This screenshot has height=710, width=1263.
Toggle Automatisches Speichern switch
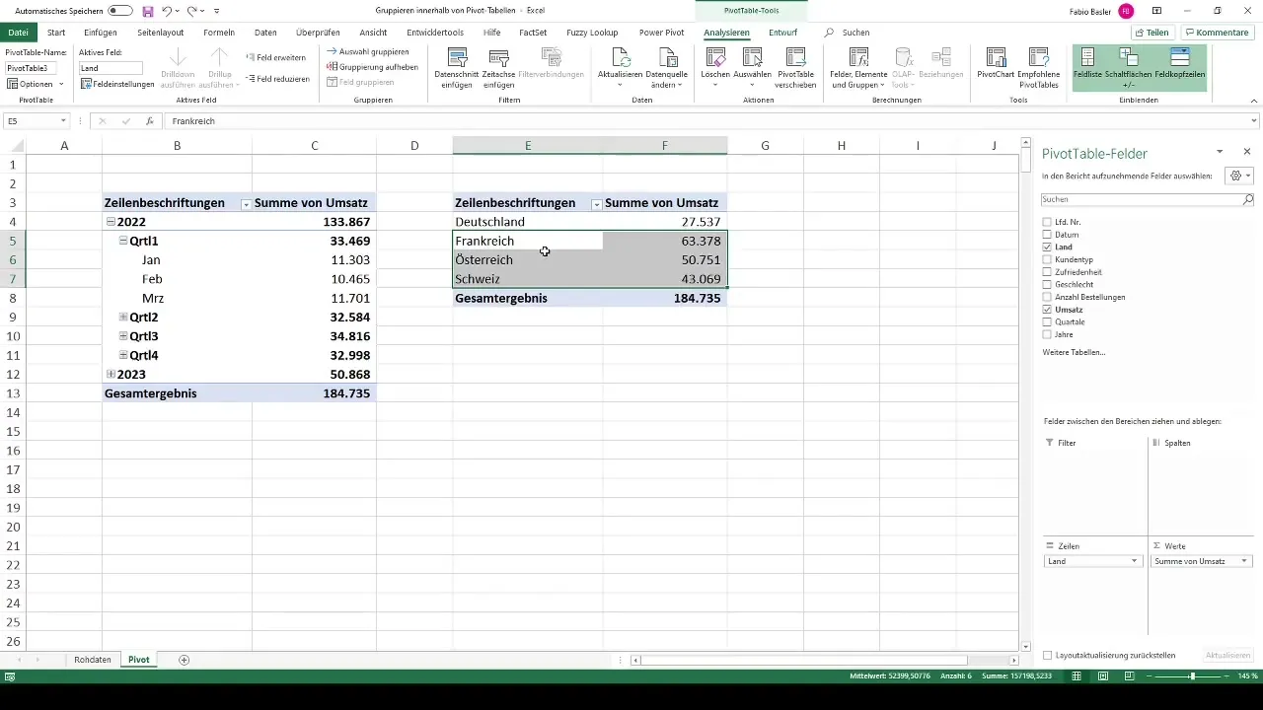pyautogui.click(x=120, y=10)
